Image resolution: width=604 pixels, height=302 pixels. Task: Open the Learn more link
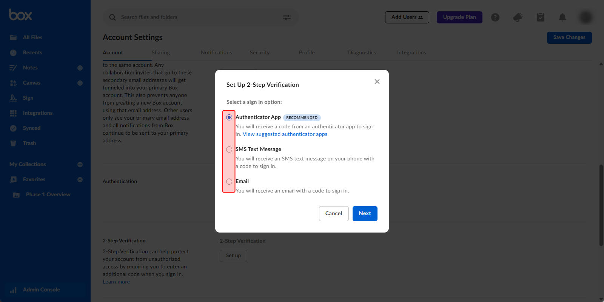116,282
